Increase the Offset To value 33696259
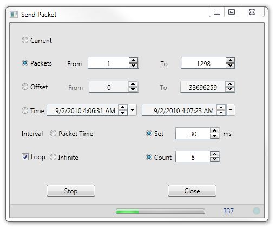Viewport: 276px width, 229px height. pos(229,84)
